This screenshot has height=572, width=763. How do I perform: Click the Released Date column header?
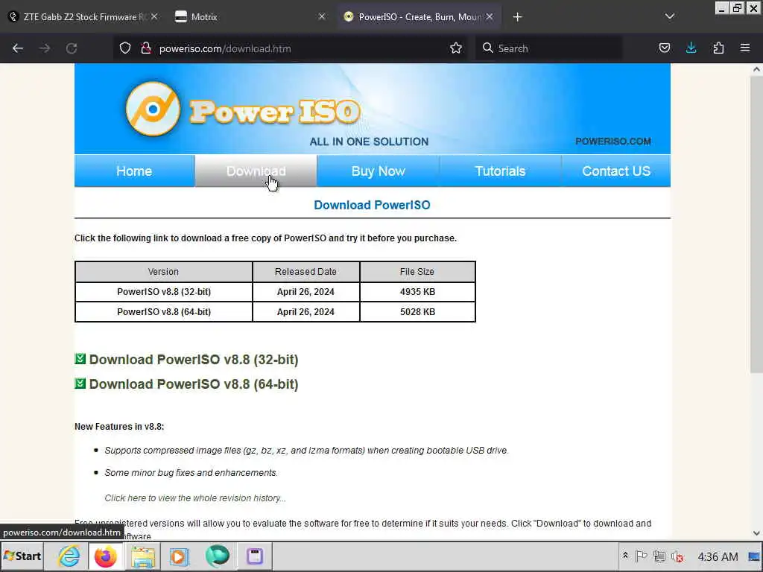click(x=305, y=272)
